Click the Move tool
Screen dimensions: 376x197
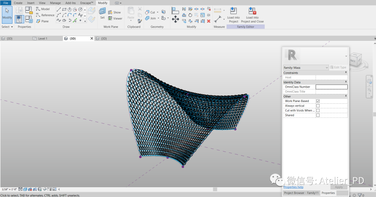click(175, 20)
